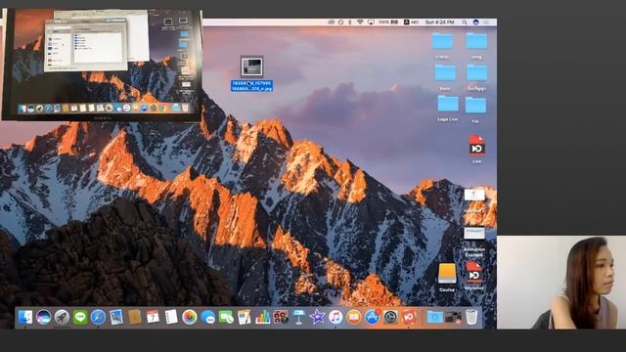
Task: Open the Pages app in Dock
Action: 244,317
